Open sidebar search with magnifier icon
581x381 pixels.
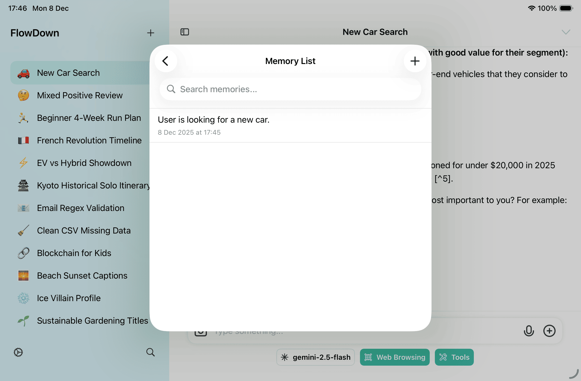click(x=151, y=353)
